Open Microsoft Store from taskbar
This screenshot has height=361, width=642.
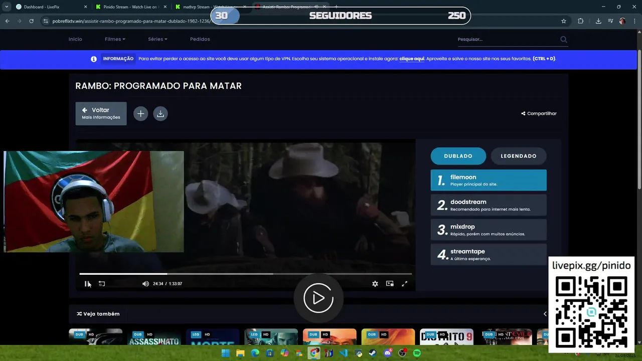coord(270,353)
